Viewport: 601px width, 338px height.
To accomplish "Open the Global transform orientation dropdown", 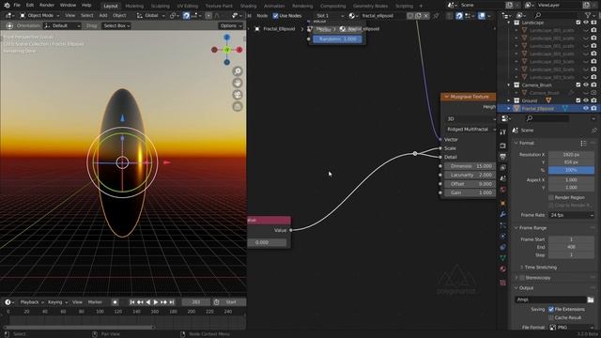I will tap(150, 16).
